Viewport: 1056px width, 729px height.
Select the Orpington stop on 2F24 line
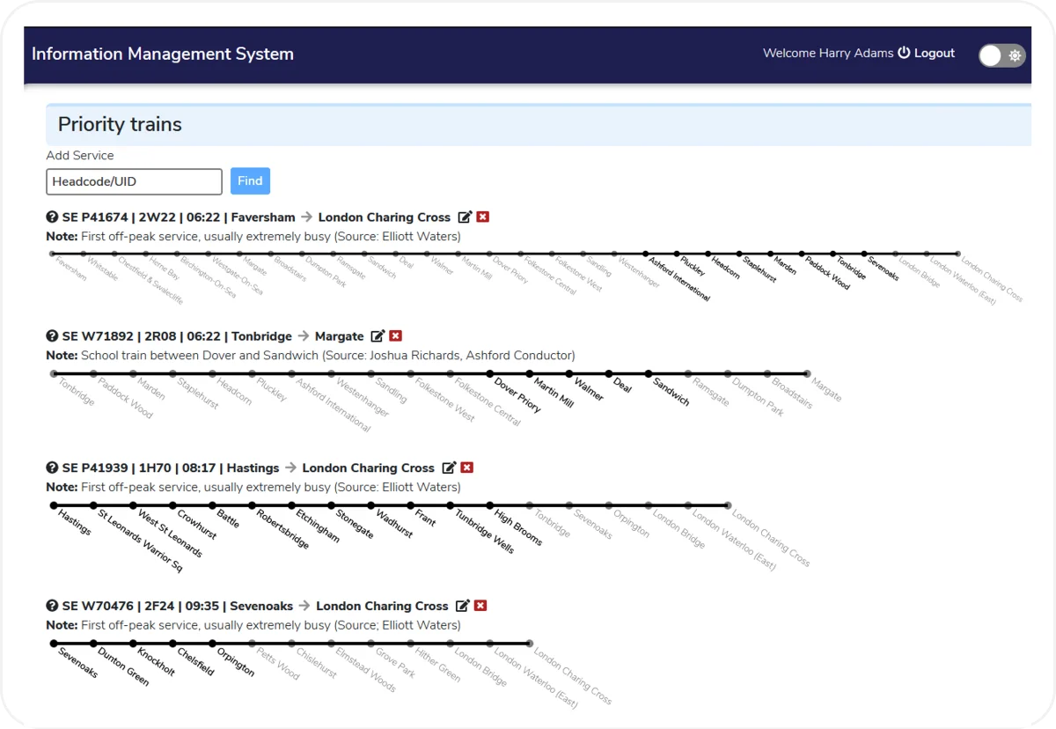point(212,644)
